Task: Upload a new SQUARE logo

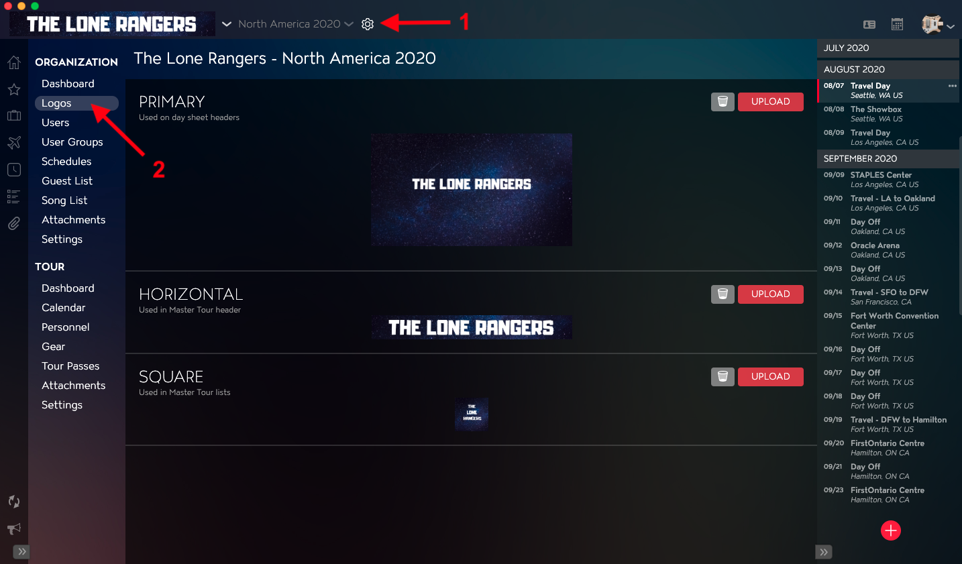Action: pos(771,377)
